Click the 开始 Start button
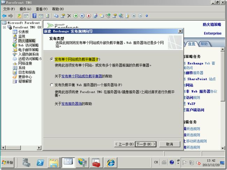The image size is (227, 170). pos(8,162)
